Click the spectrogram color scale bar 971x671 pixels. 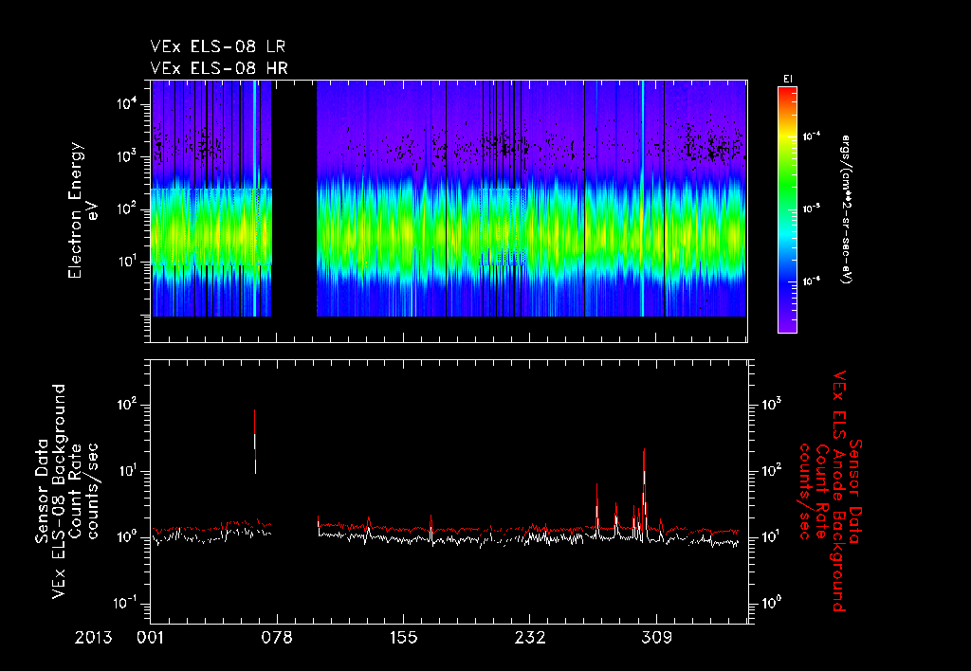[x=787, y=209]
